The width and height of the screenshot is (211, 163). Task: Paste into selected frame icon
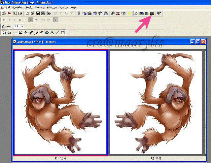pyautogui.click(x=106, y=13)
